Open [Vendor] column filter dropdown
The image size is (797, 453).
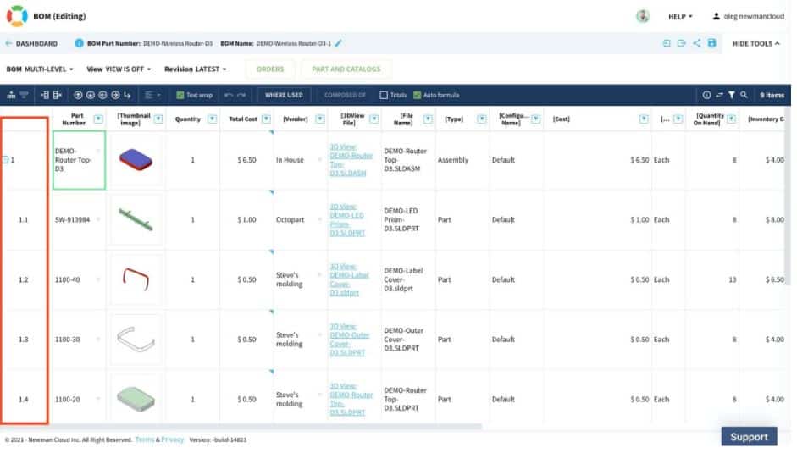(x=320, y=119)
